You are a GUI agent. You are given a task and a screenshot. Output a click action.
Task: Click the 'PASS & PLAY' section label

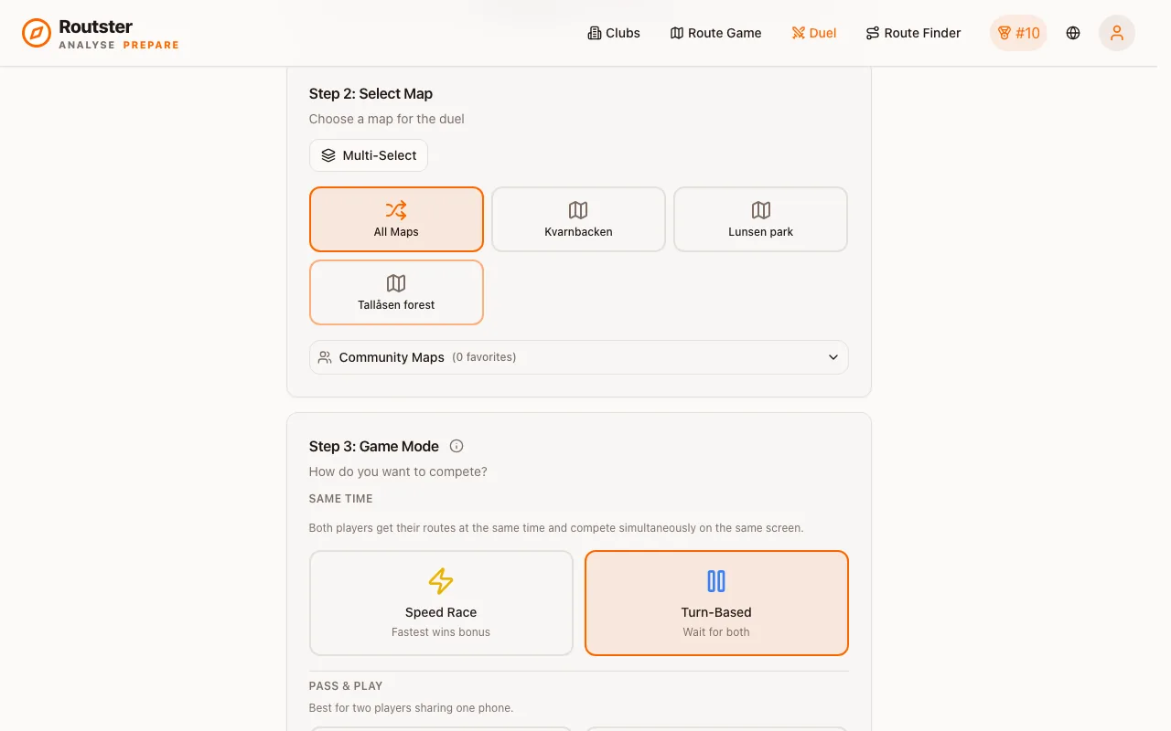(x=346, y=686)
